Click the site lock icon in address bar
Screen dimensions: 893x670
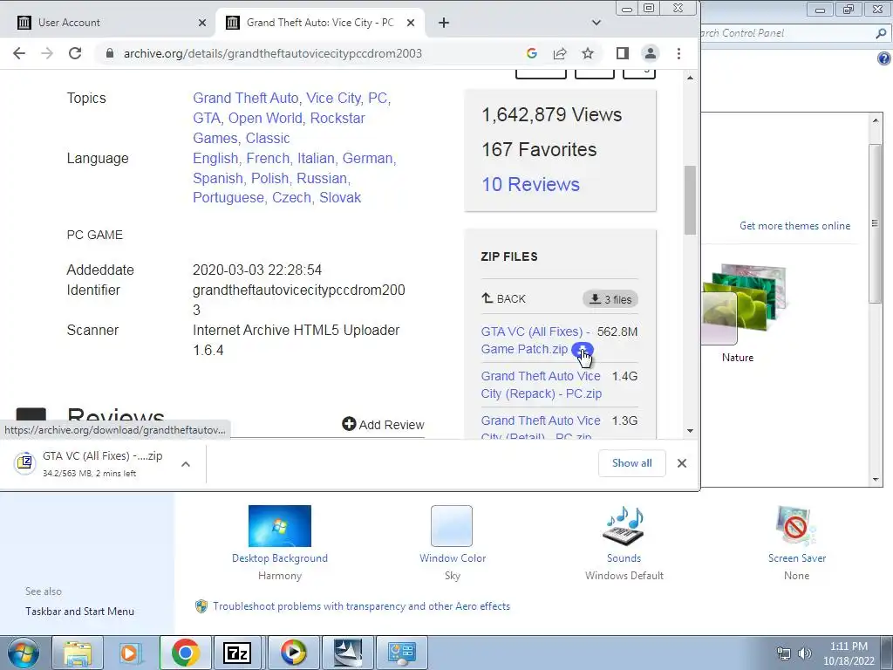tap(111, 53)
